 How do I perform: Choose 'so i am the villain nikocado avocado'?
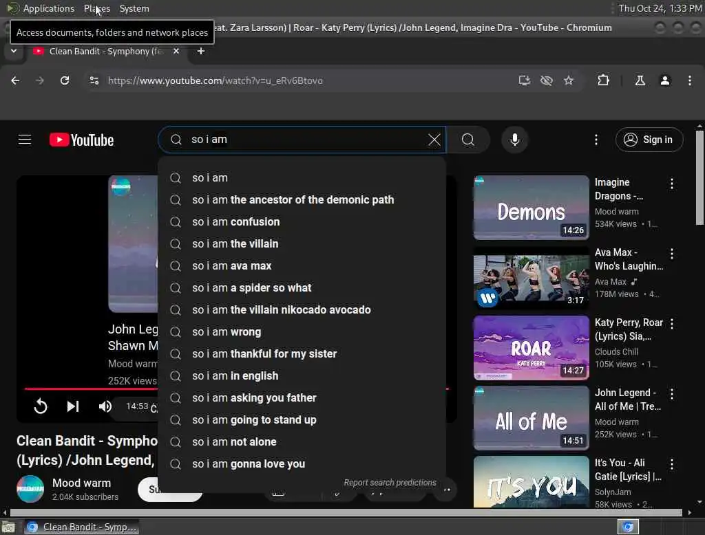(302, 310)
